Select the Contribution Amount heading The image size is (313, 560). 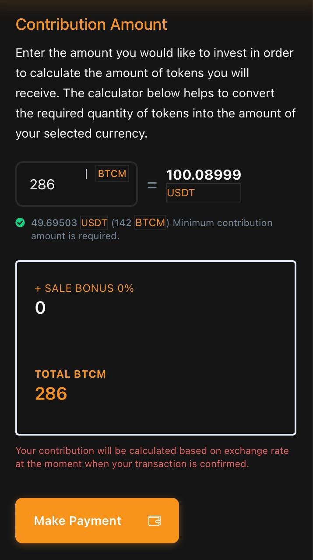tap(91, 25)
